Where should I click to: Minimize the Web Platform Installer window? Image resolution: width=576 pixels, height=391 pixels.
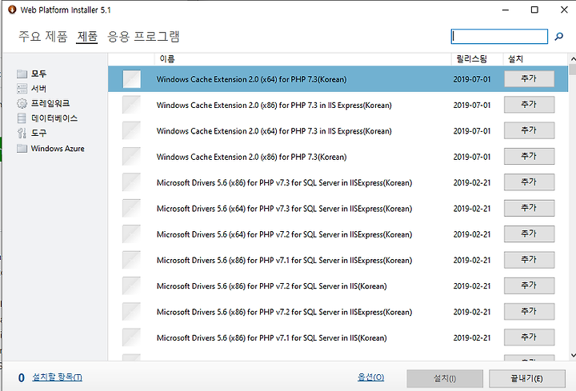506,10
